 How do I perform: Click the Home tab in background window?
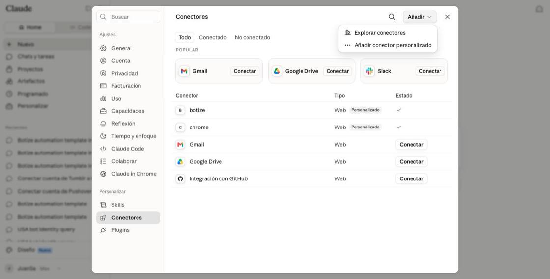30,27
